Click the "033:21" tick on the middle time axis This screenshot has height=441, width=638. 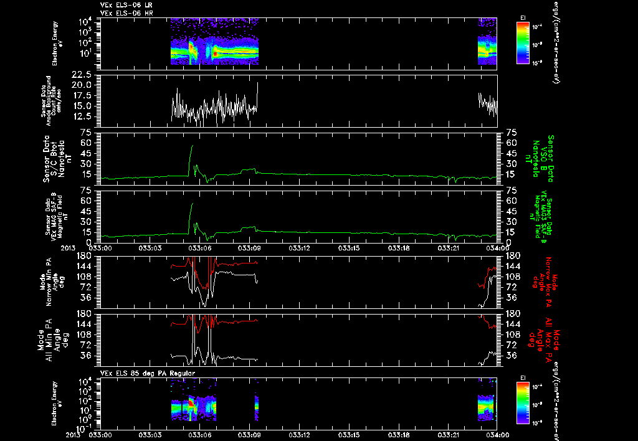point(449,247)
